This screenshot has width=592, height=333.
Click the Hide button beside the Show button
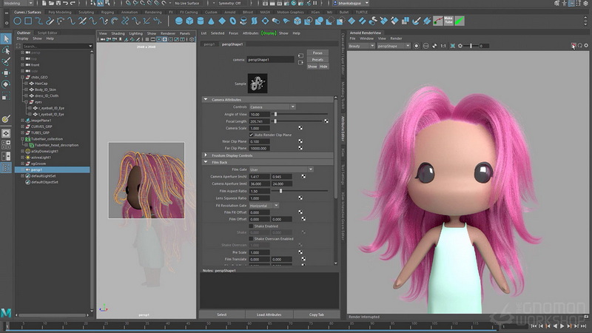323,67
